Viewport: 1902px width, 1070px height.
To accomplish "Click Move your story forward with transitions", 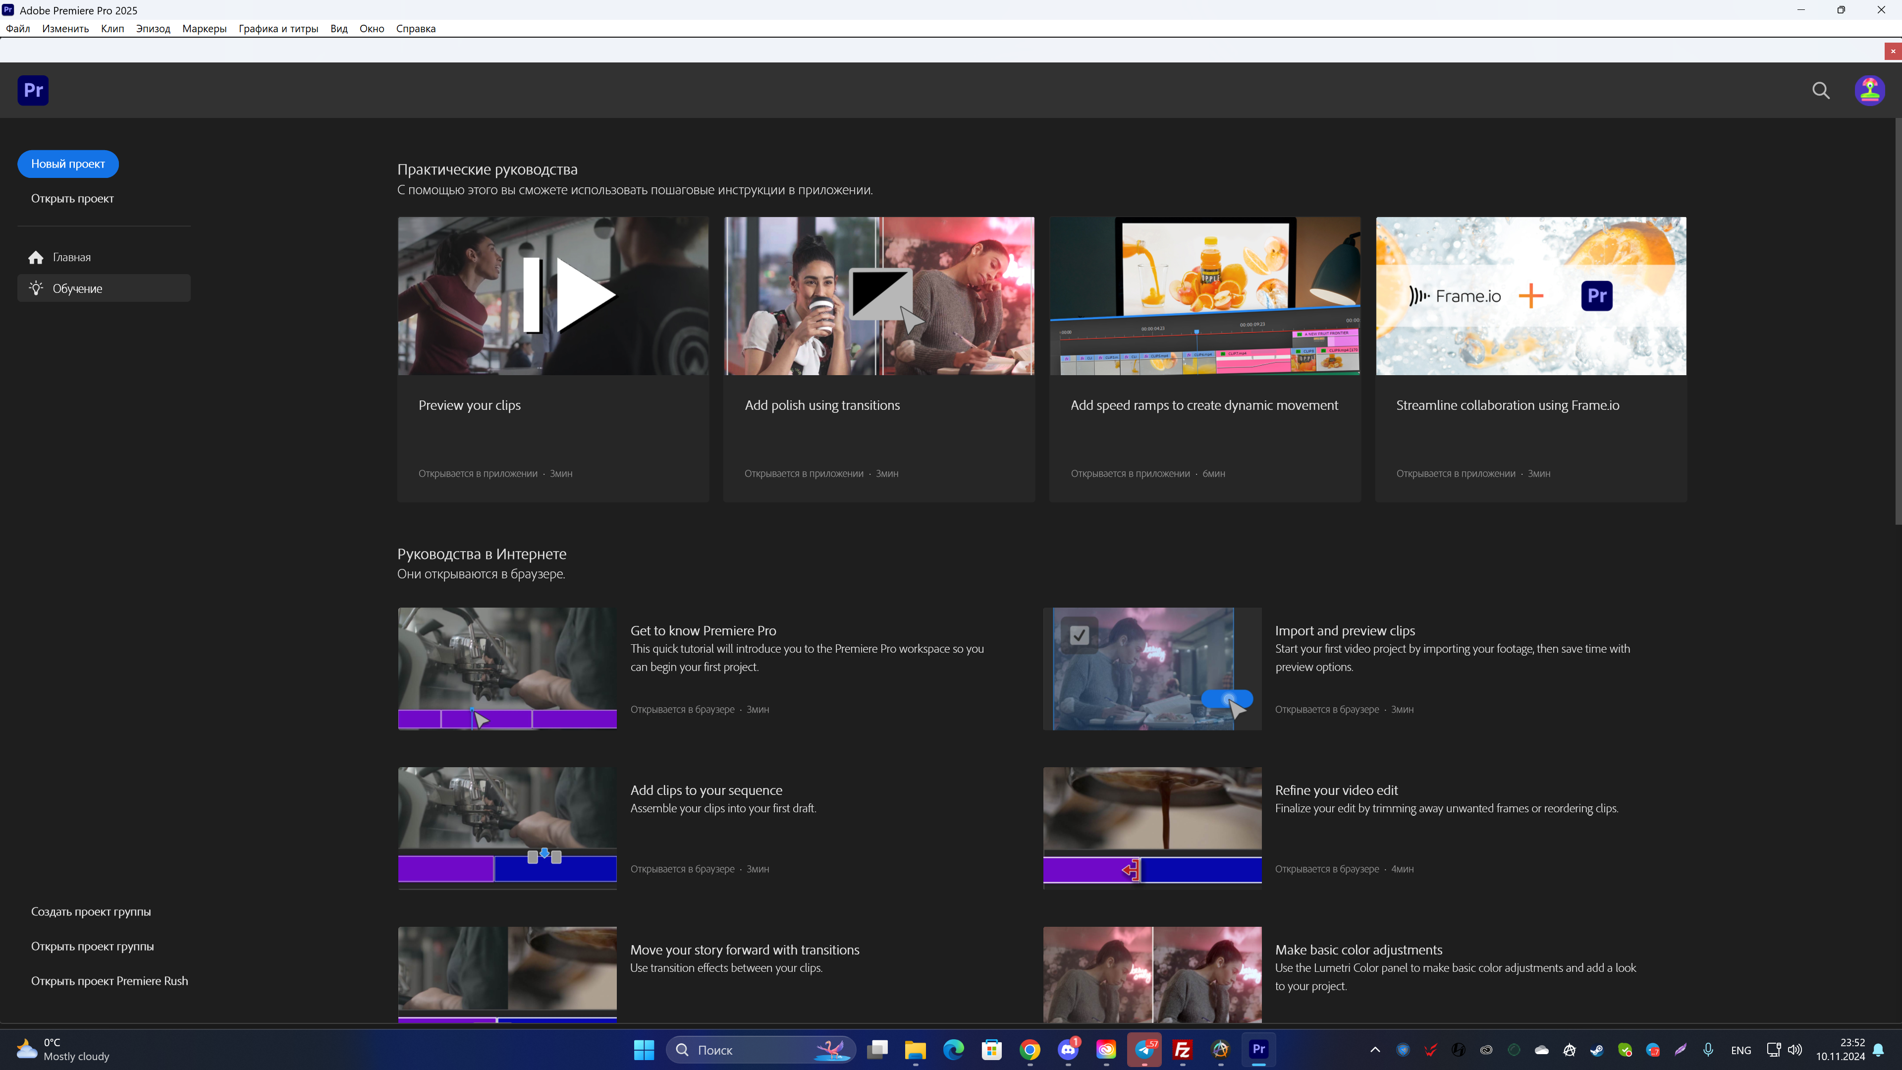I will click(744, 950).
